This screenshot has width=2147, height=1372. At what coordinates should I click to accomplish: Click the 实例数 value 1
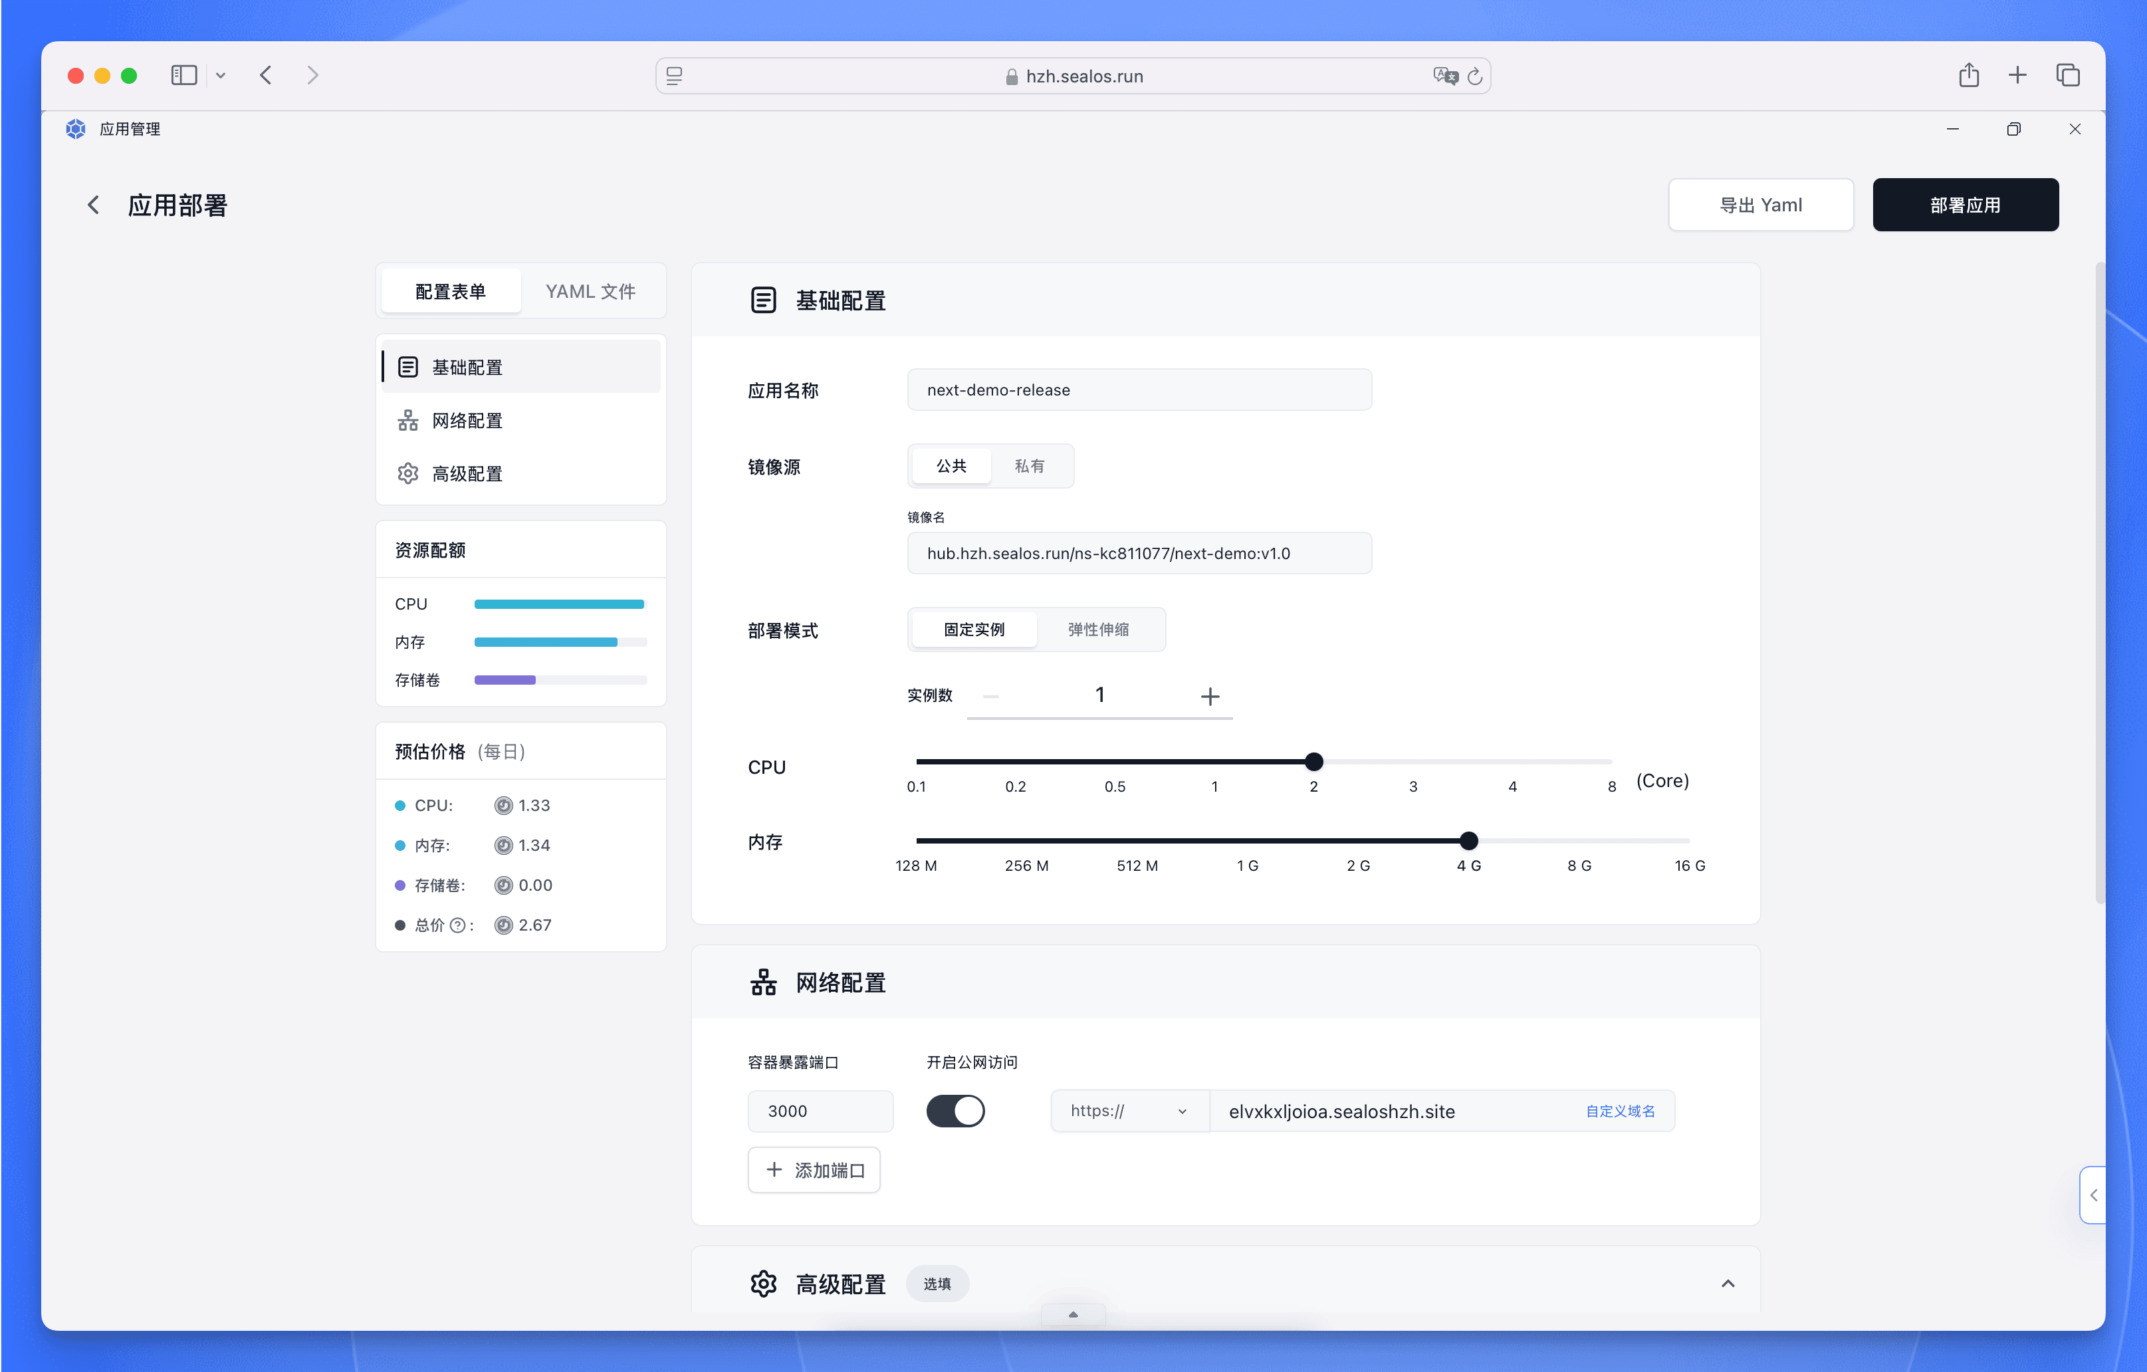1100,695
